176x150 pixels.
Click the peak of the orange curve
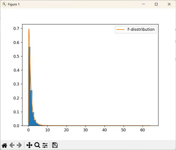(x=29, y=29)
